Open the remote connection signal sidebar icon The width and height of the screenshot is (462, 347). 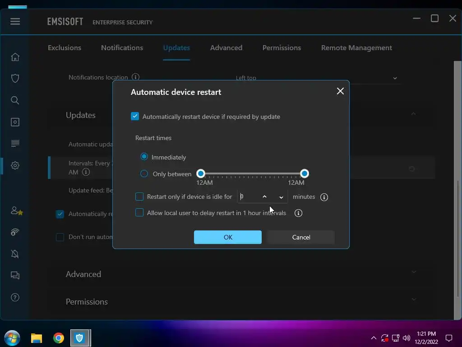tap(15, 232)
